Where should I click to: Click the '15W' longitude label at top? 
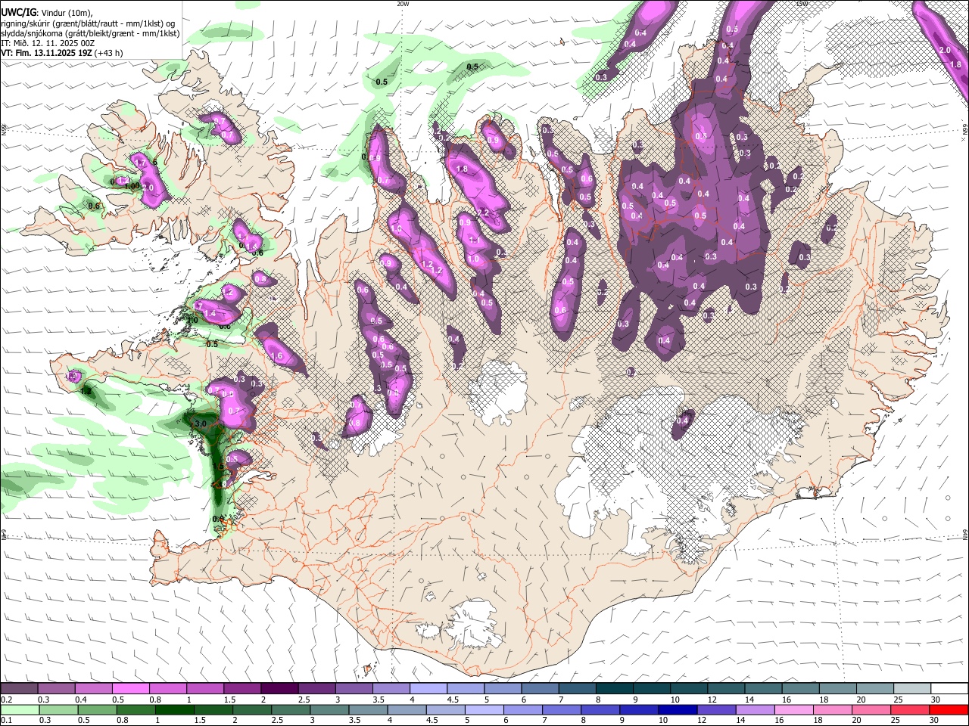click(802, 4)
